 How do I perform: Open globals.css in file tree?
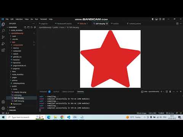point(17,57)
